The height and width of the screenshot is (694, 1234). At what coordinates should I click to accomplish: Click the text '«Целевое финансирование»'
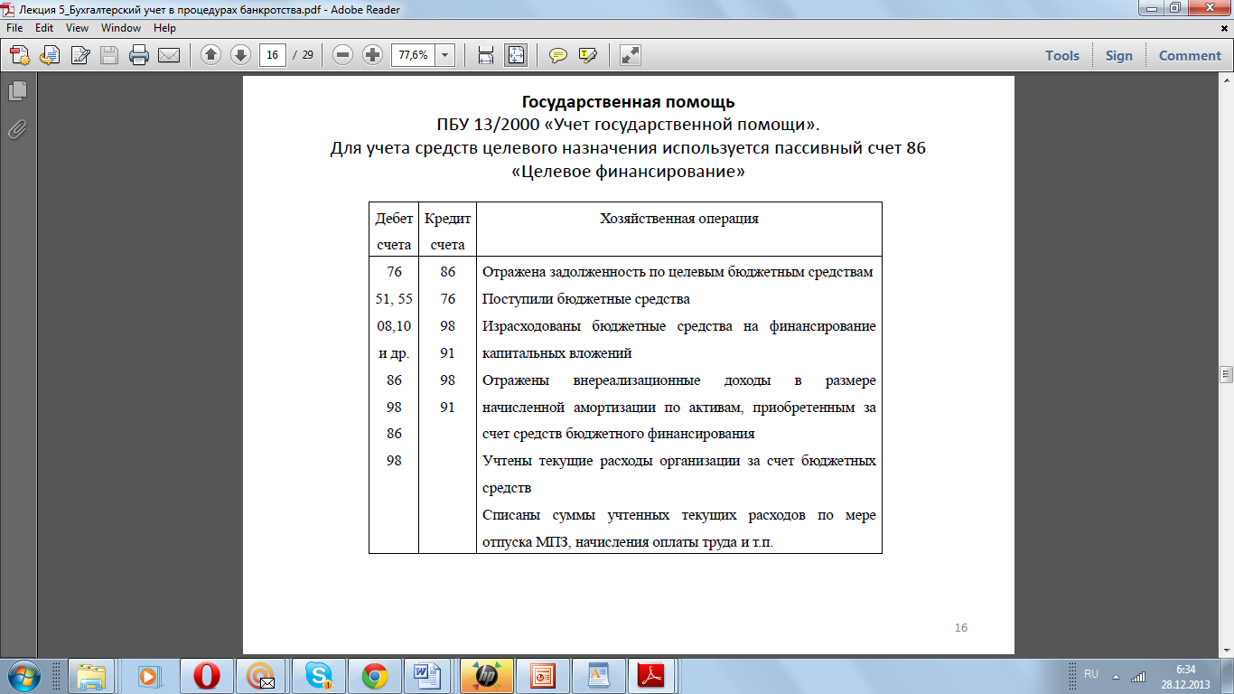coord(628,172)
